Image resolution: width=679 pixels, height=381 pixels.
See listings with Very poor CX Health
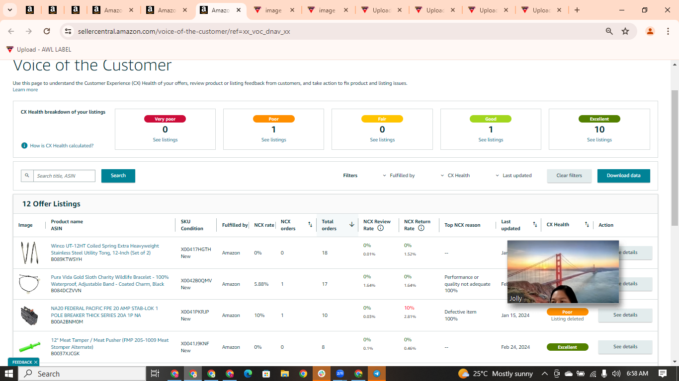(165, 140)
